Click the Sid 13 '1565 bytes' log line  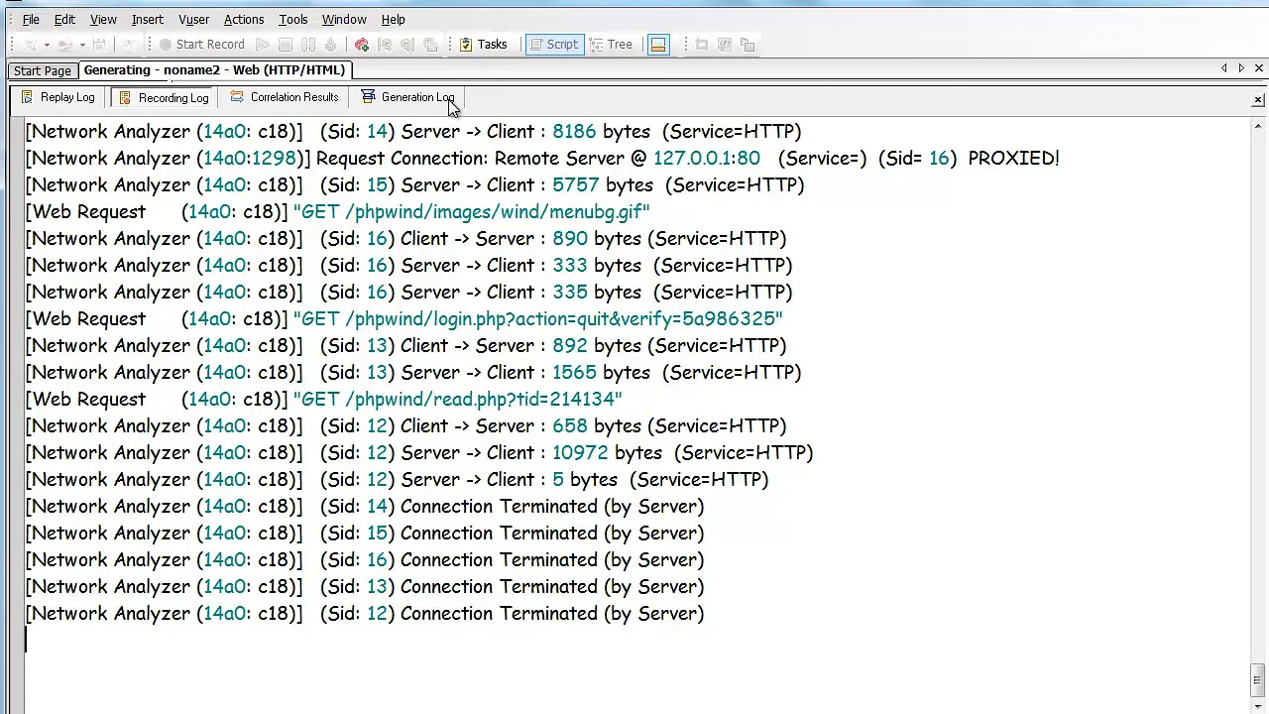[413, 372]
